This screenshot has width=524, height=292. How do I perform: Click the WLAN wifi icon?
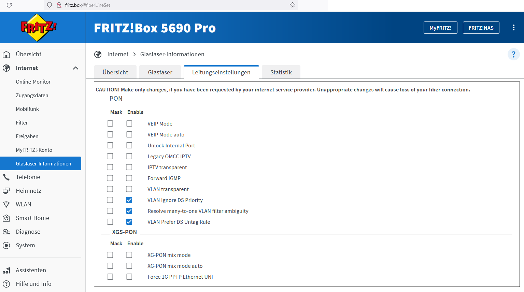6,204
